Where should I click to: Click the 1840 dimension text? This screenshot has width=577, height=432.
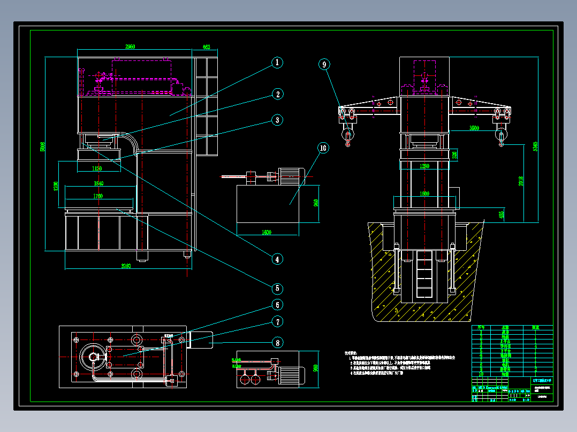(x=98, y=183)
